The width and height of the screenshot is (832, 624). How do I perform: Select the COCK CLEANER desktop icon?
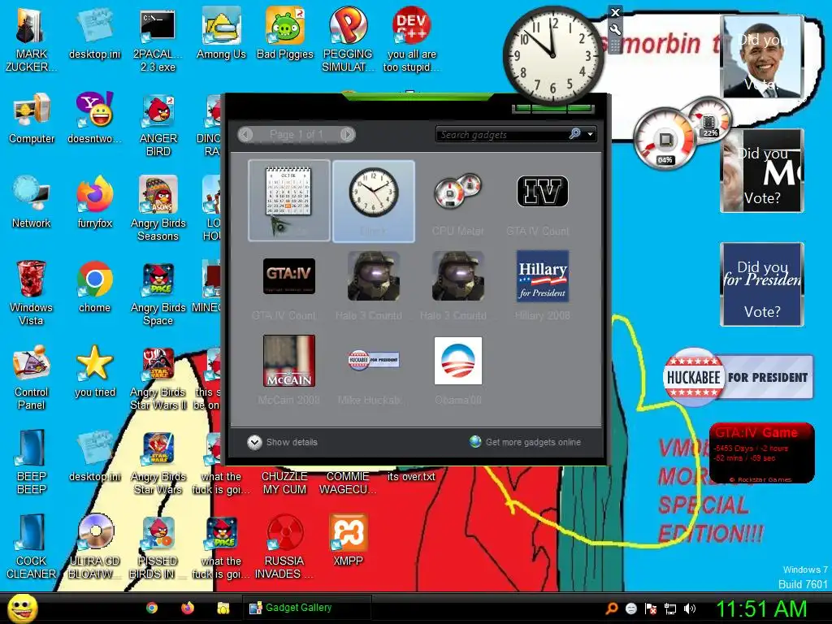(32, 547)
